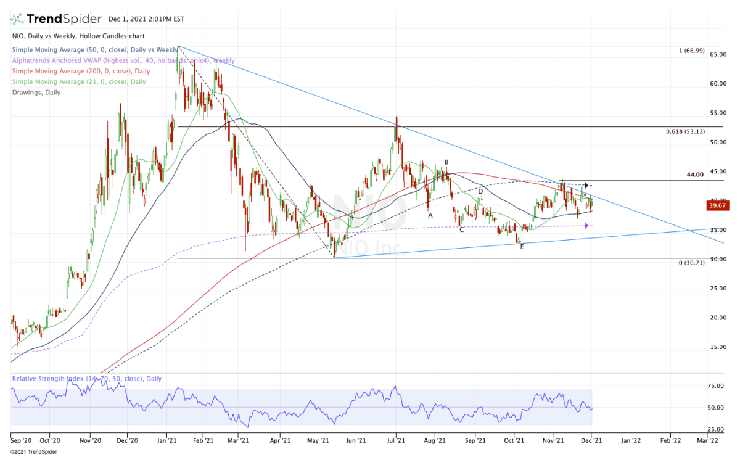740x457 pixels.
Task: Select wave label A on the chart
Action: [x=430, y=215]
